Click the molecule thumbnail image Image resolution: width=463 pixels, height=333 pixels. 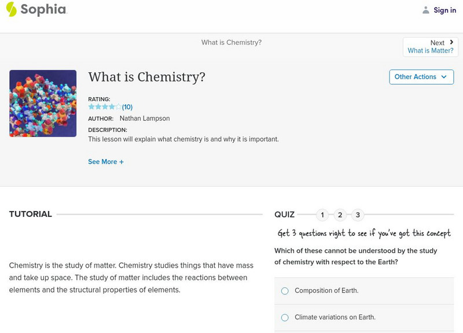(42, 102)
